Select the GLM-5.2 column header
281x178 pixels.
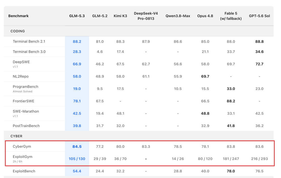click(x=100, y=16)
